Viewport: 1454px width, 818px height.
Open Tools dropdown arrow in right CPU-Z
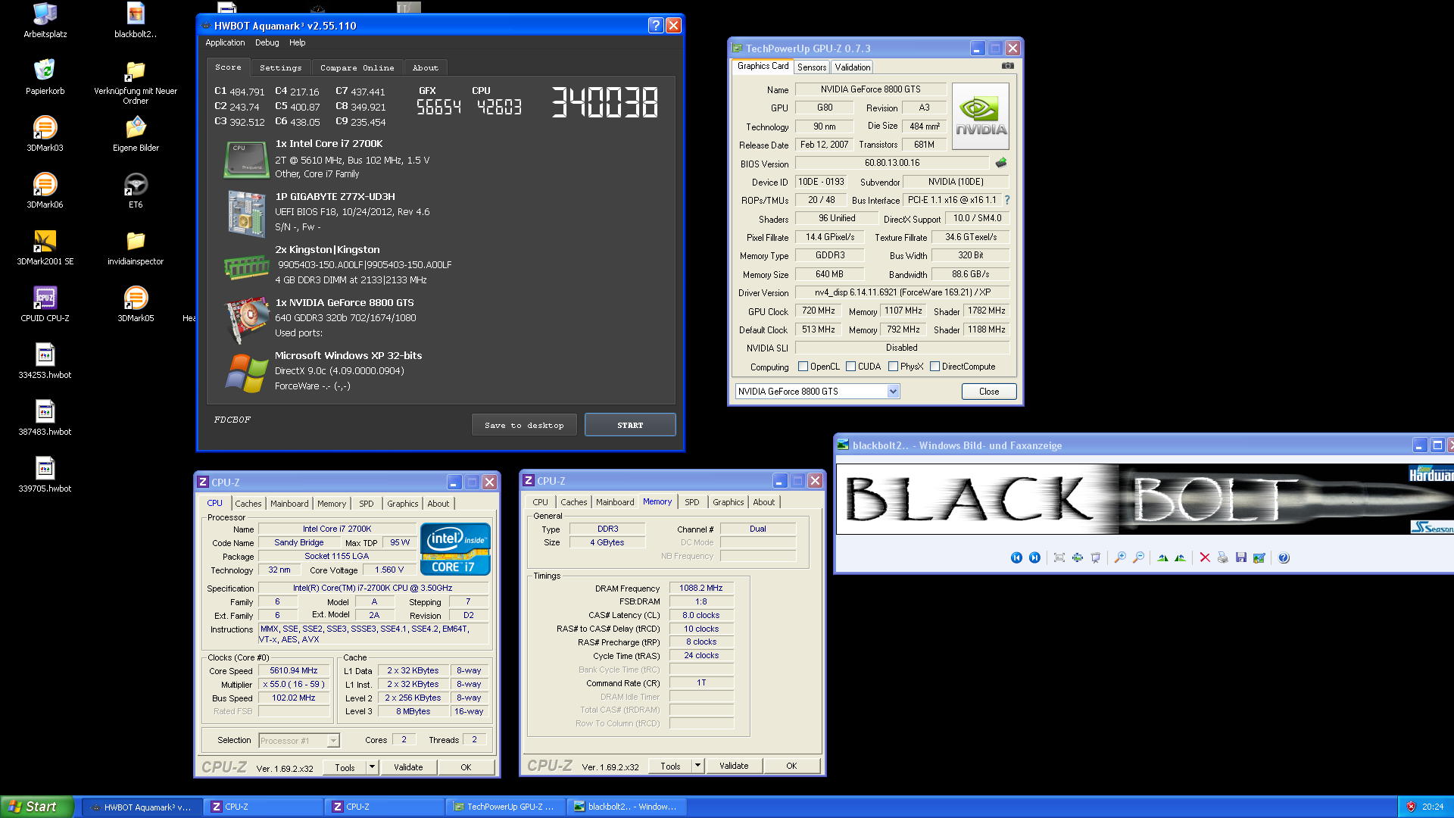(x=697, y=766)
